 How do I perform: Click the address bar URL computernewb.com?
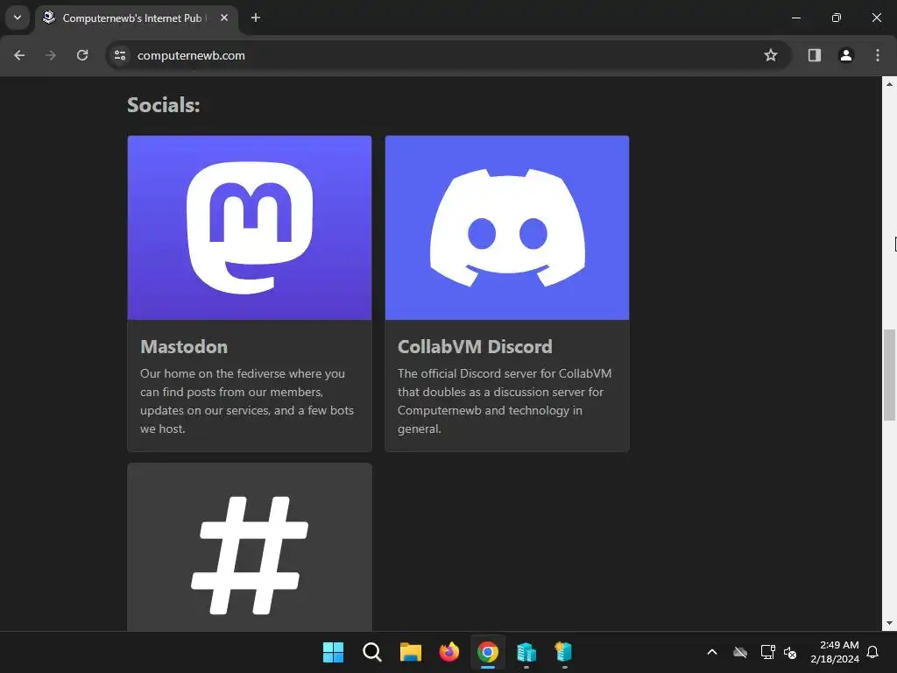pyautogui.click(x=191, y=55)
